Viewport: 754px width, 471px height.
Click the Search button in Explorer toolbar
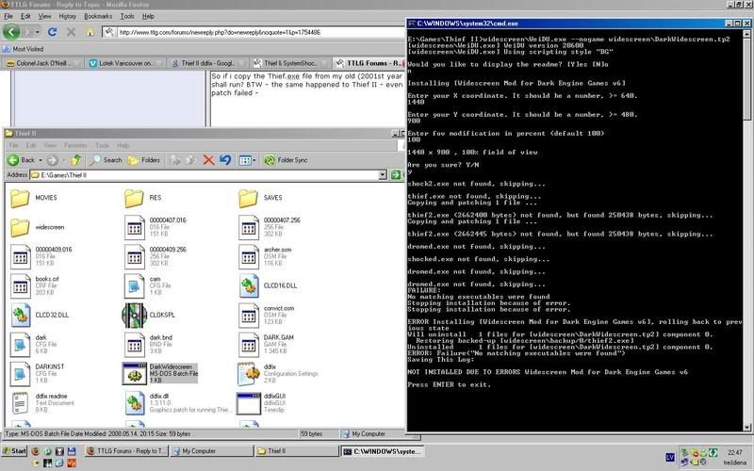pos(107,160)
